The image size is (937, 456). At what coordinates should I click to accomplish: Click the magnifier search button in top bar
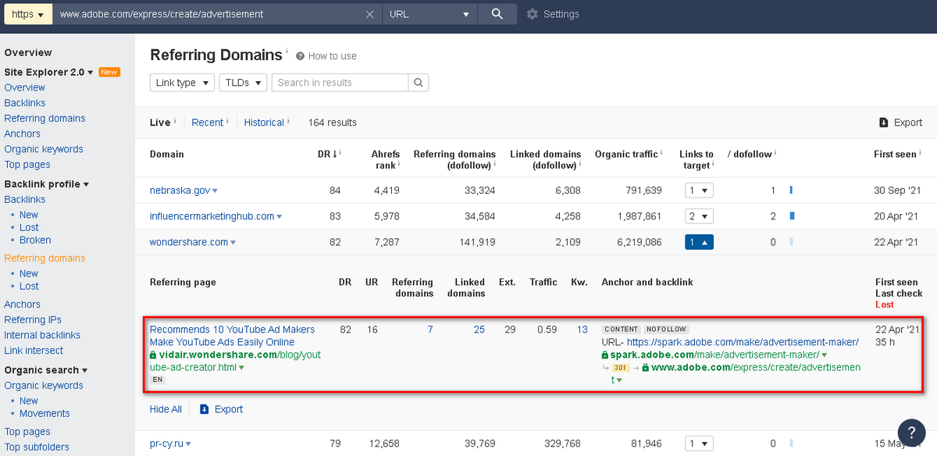[x=497, y=14]
